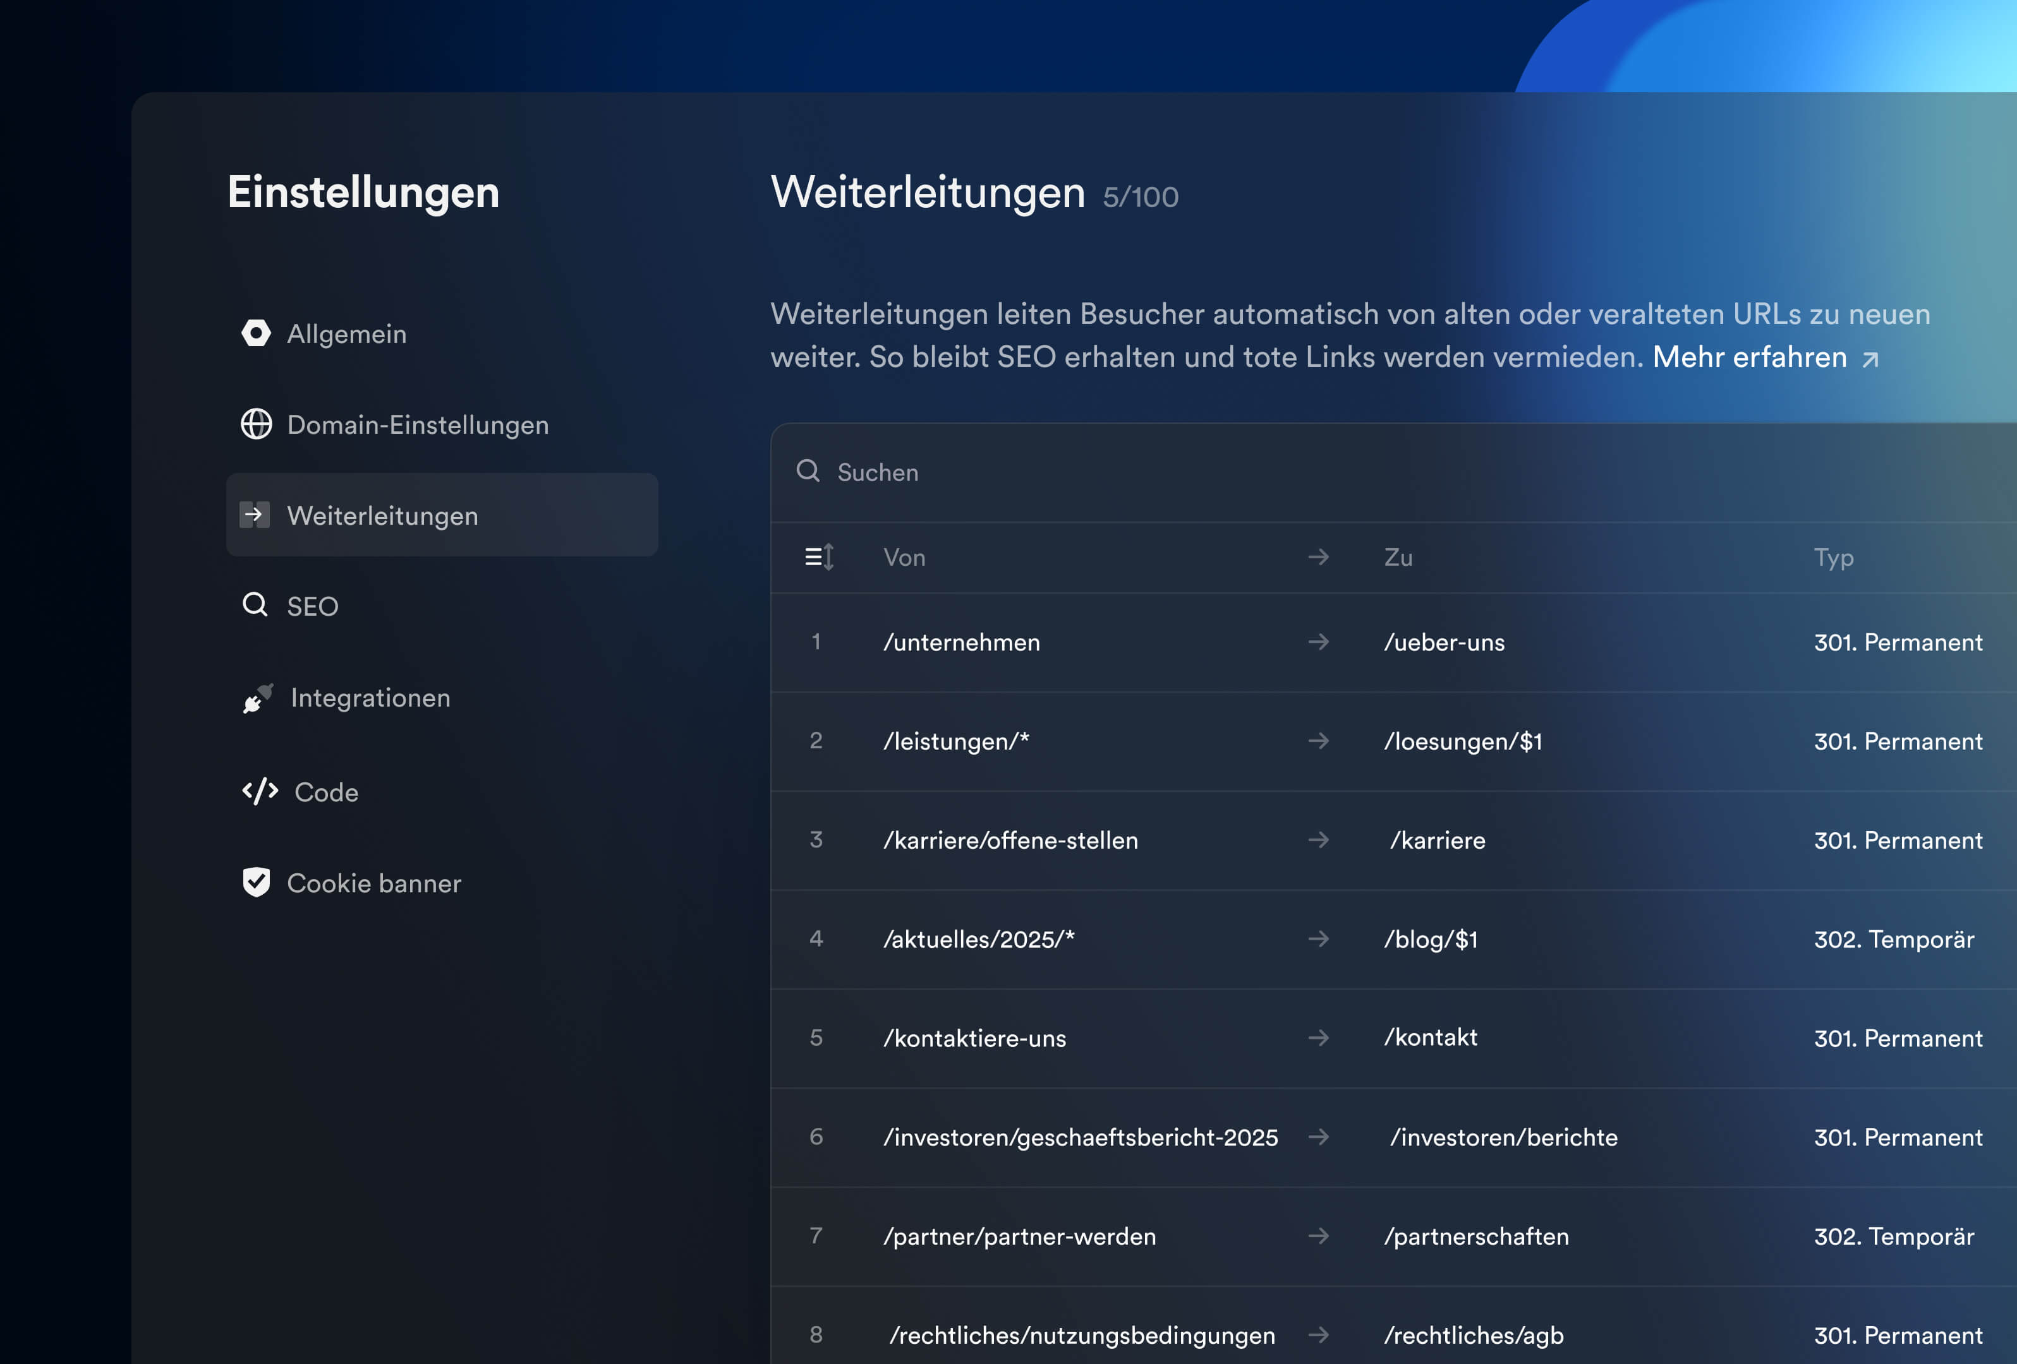Click the Cookie banner shield icon
This screenshot has height=1364, width=2017.
pyautogui.click(x=256, y=882)
